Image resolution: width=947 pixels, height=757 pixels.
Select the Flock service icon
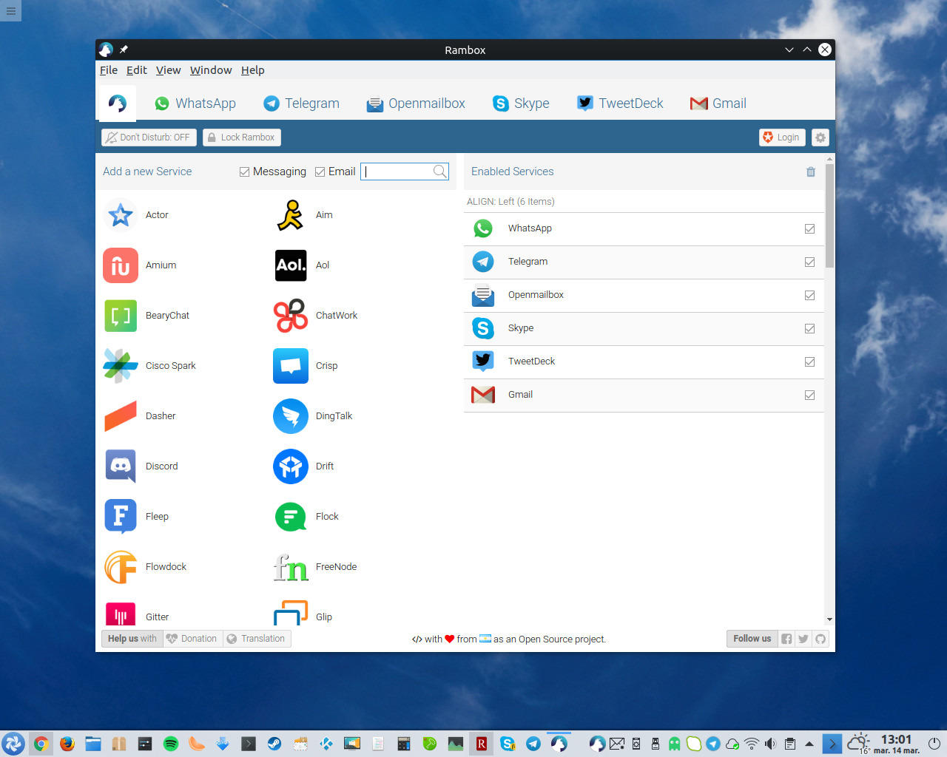(x=291, y=517)
